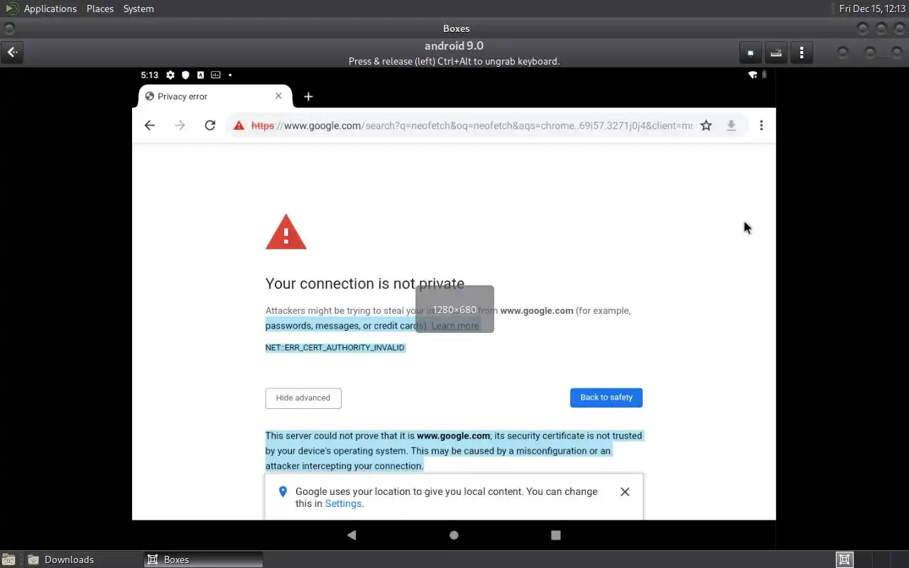
Task: Open the Settings link in location notice
Action: 343,503
